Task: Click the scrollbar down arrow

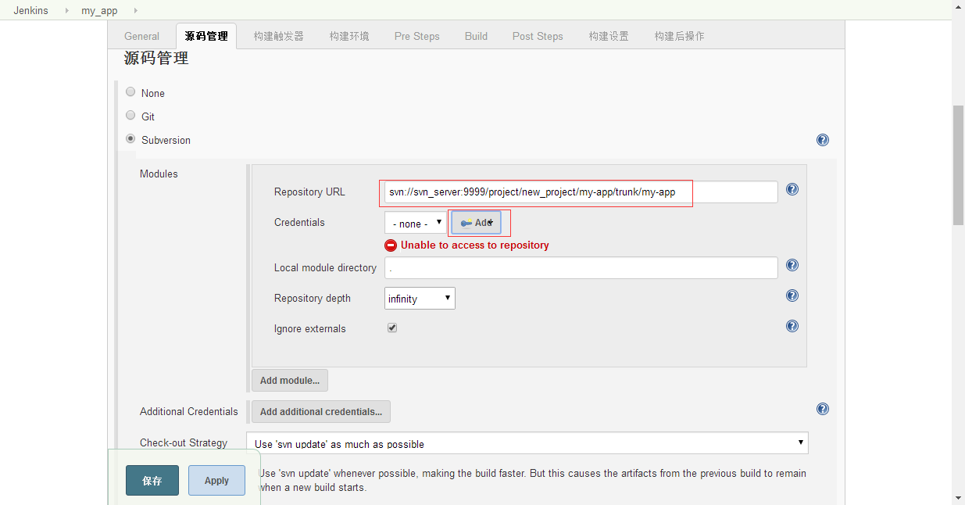Action: [958, 498]
